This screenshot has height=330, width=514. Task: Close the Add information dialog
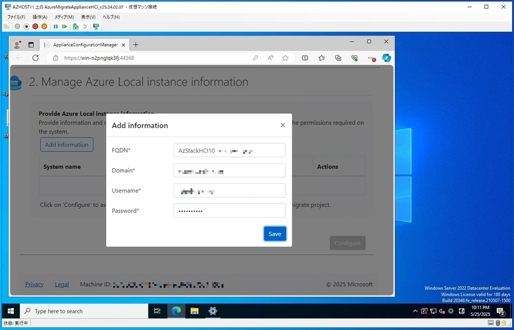pyautogui.click(x=283, y=125)
